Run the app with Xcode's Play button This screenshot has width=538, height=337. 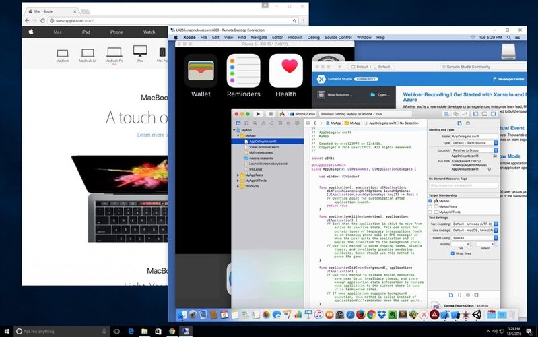point(258,114)
